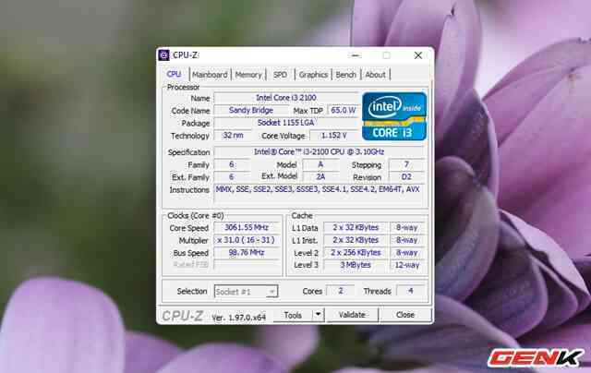
Task: Show the About tab
Action: click(x=376, y=75)
